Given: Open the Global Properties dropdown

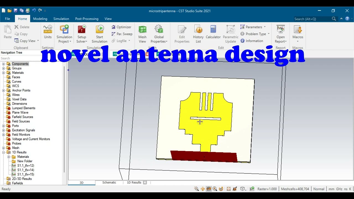Looking at the screenshot, I should [159, 34].
